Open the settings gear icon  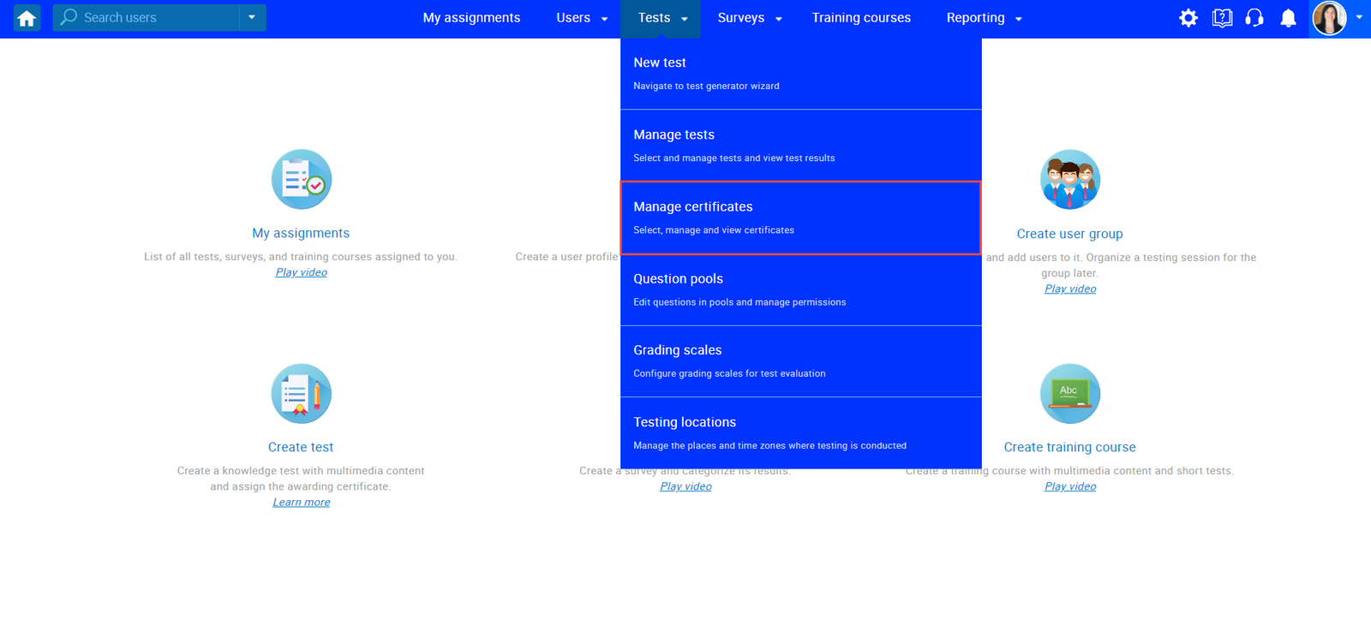(x=1188, y=18)
